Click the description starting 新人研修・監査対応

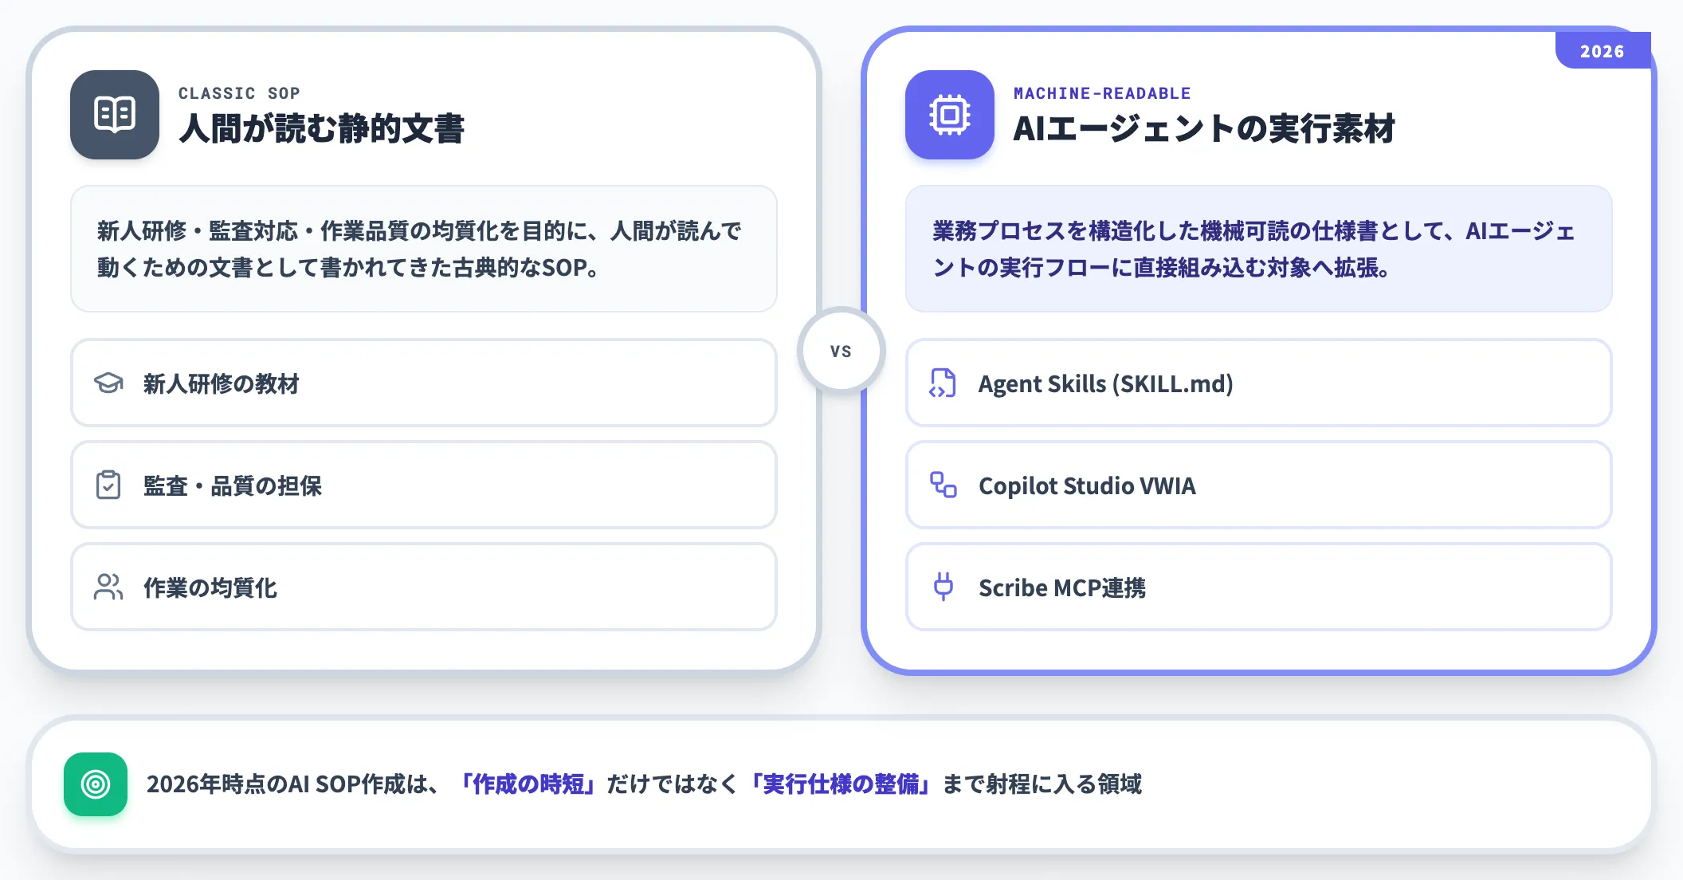click(x=420, y=249)
